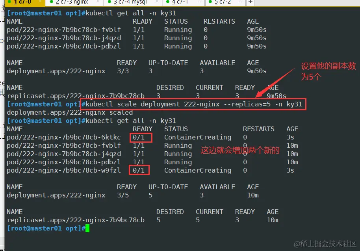Click the green terminal cursor at final prompt
The height and width of the screenshot is (251, 360).
tap(87, 229)
